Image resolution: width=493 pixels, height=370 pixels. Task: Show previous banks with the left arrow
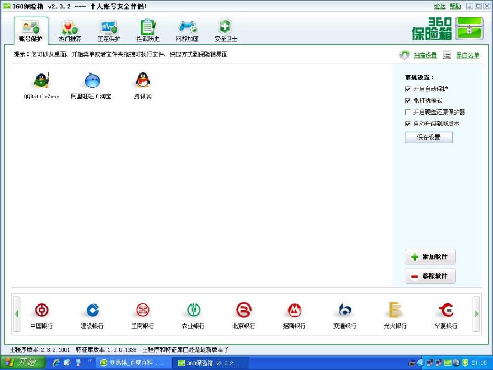click(17, 313)
